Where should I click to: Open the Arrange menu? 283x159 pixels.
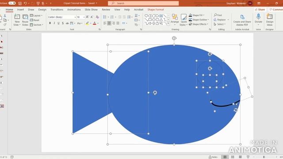[x=175, y=20]
